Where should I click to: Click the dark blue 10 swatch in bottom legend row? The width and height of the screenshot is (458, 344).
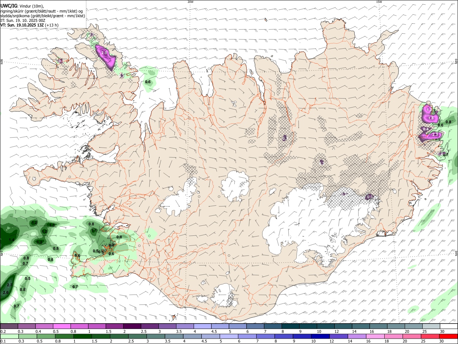(x=320, y=336)
